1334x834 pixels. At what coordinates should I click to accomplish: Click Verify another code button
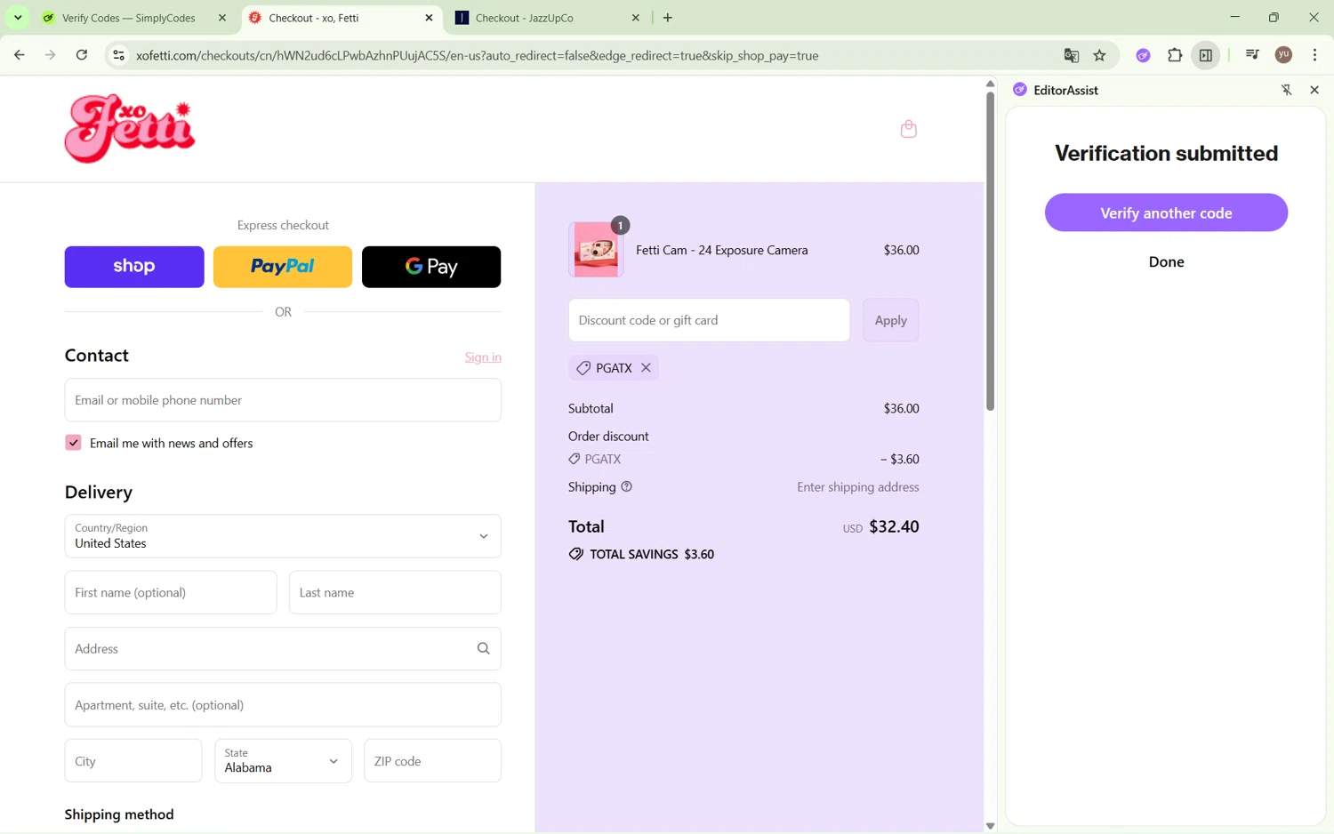coord(1166,213)
